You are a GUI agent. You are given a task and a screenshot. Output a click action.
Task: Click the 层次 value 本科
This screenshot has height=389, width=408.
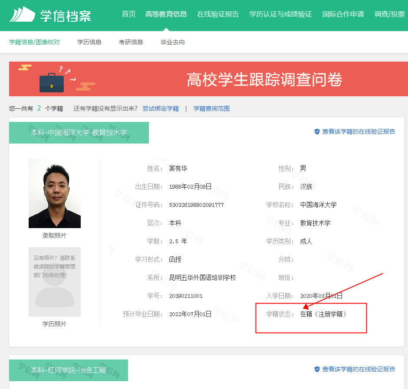click(175, 223)
